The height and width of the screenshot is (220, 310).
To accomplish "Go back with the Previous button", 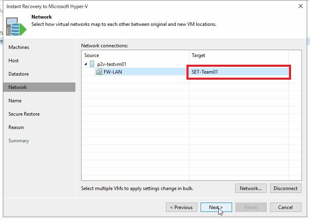I will pyautogui.click(x=181, y=207).
